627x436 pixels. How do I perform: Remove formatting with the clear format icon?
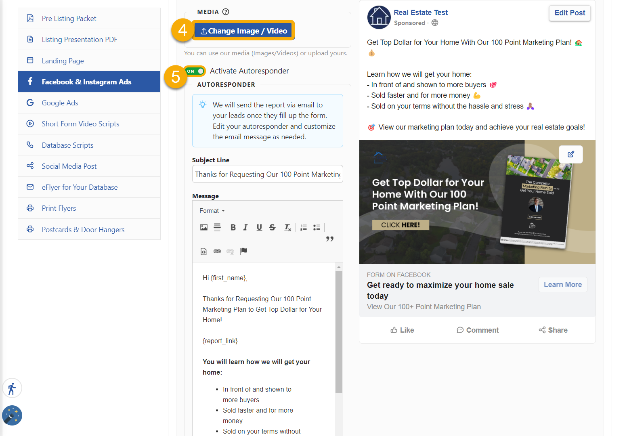tap(287, 227)
